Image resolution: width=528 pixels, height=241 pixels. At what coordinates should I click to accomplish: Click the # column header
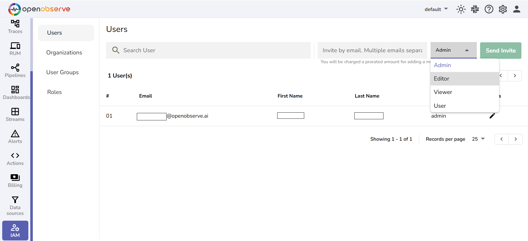click(x=108, y=96)
